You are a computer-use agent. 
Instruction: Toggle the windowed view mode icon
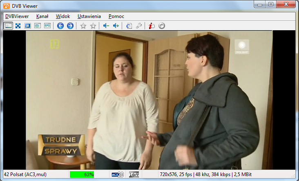pos(8,26)
